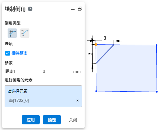Viewport: 161px width, 130px height.
Task: Click the vertical dimension value 3
Action: [90, 54]
